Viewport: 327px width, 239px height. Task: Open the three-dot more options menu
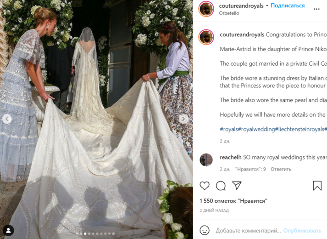316,9
